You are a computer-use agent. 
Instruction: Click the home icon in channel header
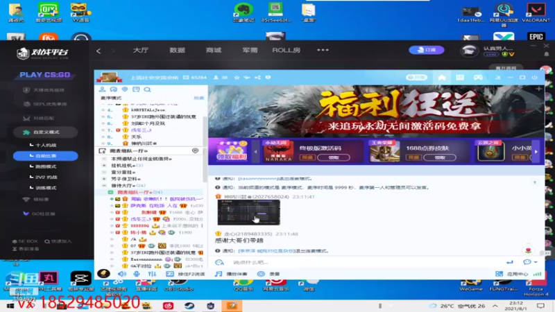click(442, 78)
